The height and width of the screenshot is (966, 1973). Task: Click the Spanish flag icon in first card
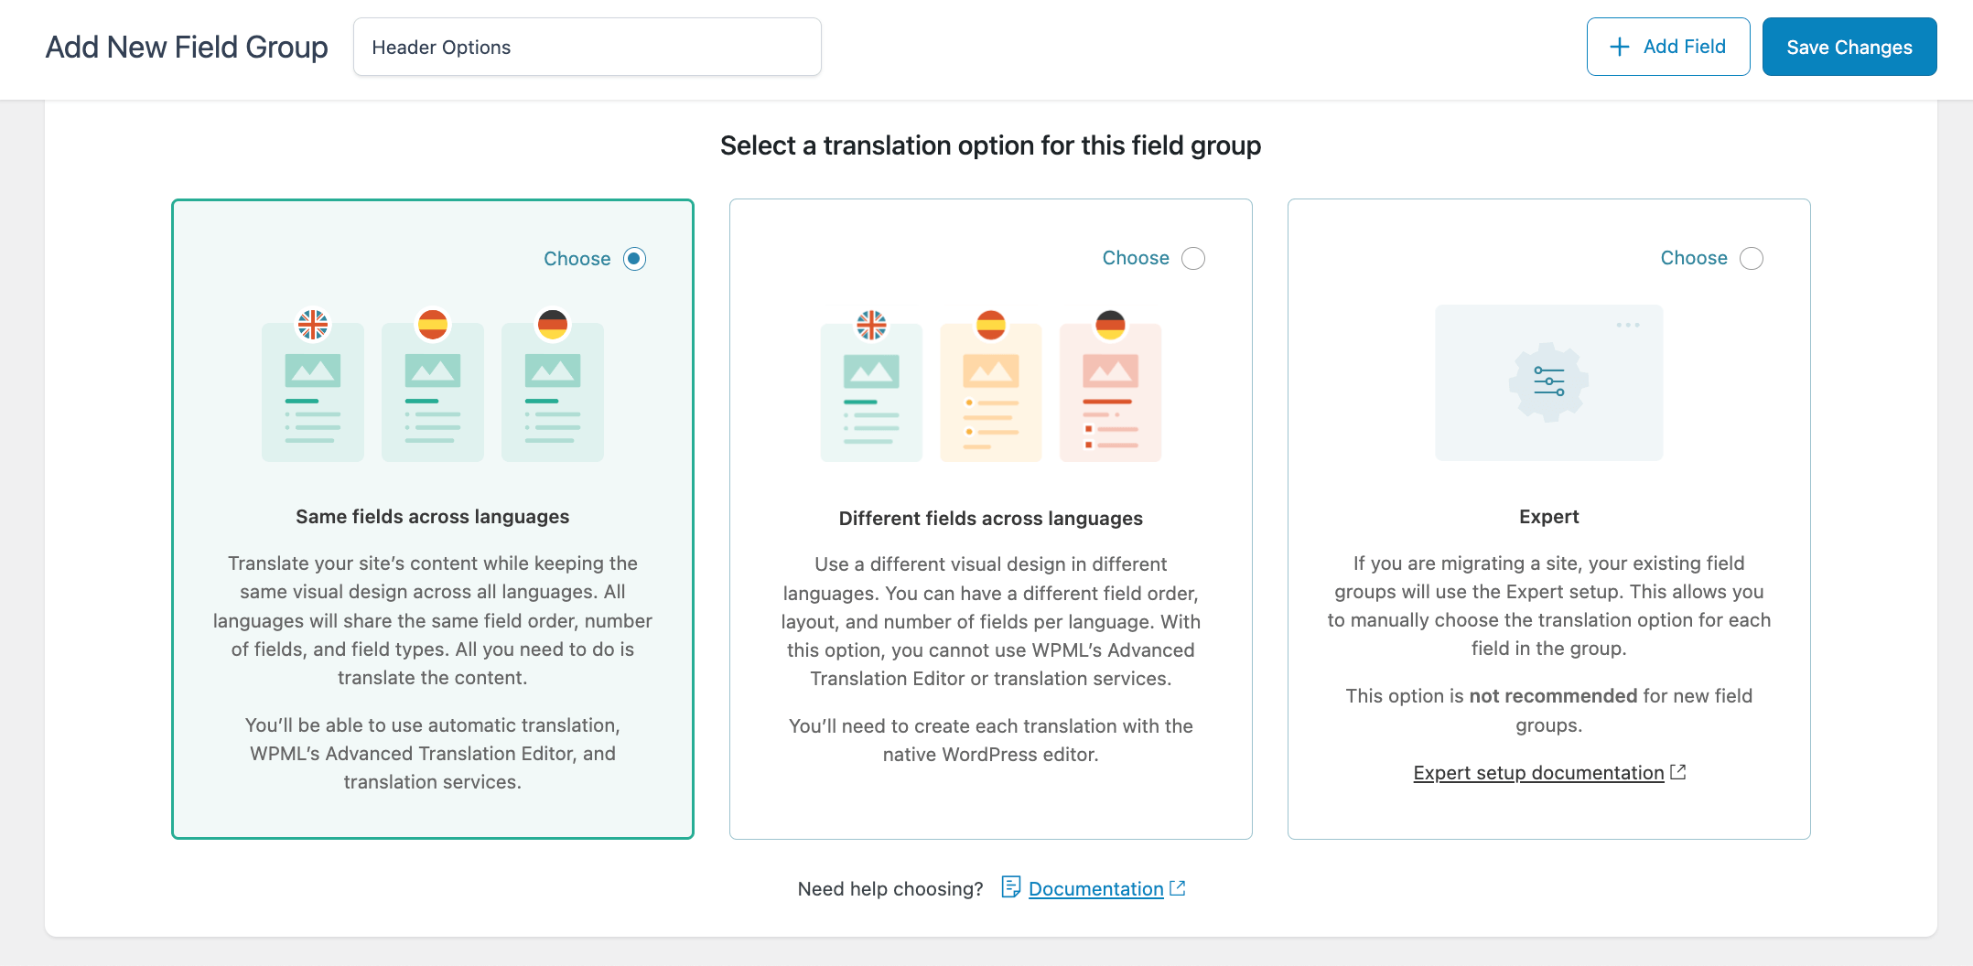433,324
